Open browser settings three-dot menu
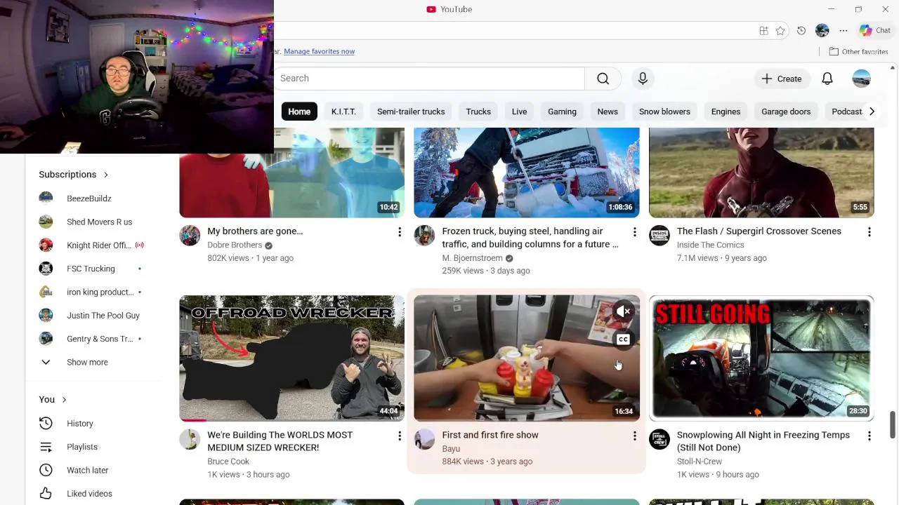Image resolution: width=899 pixels, height=505 pixels. [x=844, y=31]
